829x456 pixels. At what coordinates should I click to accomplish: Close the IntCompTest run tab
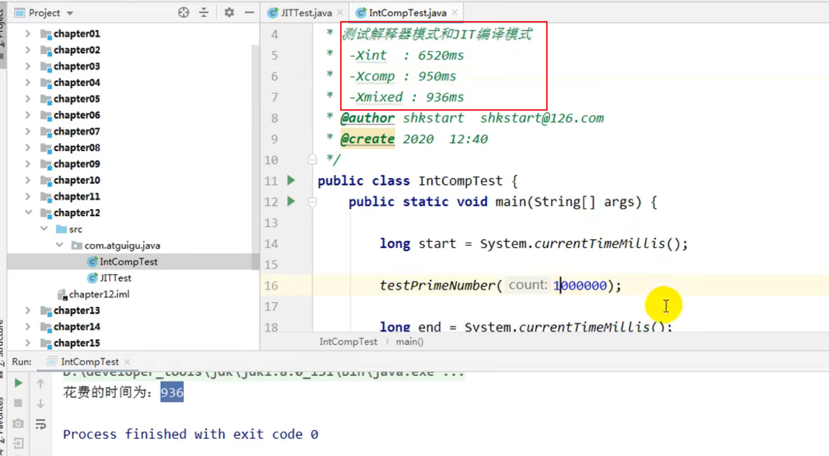[127, 361]
